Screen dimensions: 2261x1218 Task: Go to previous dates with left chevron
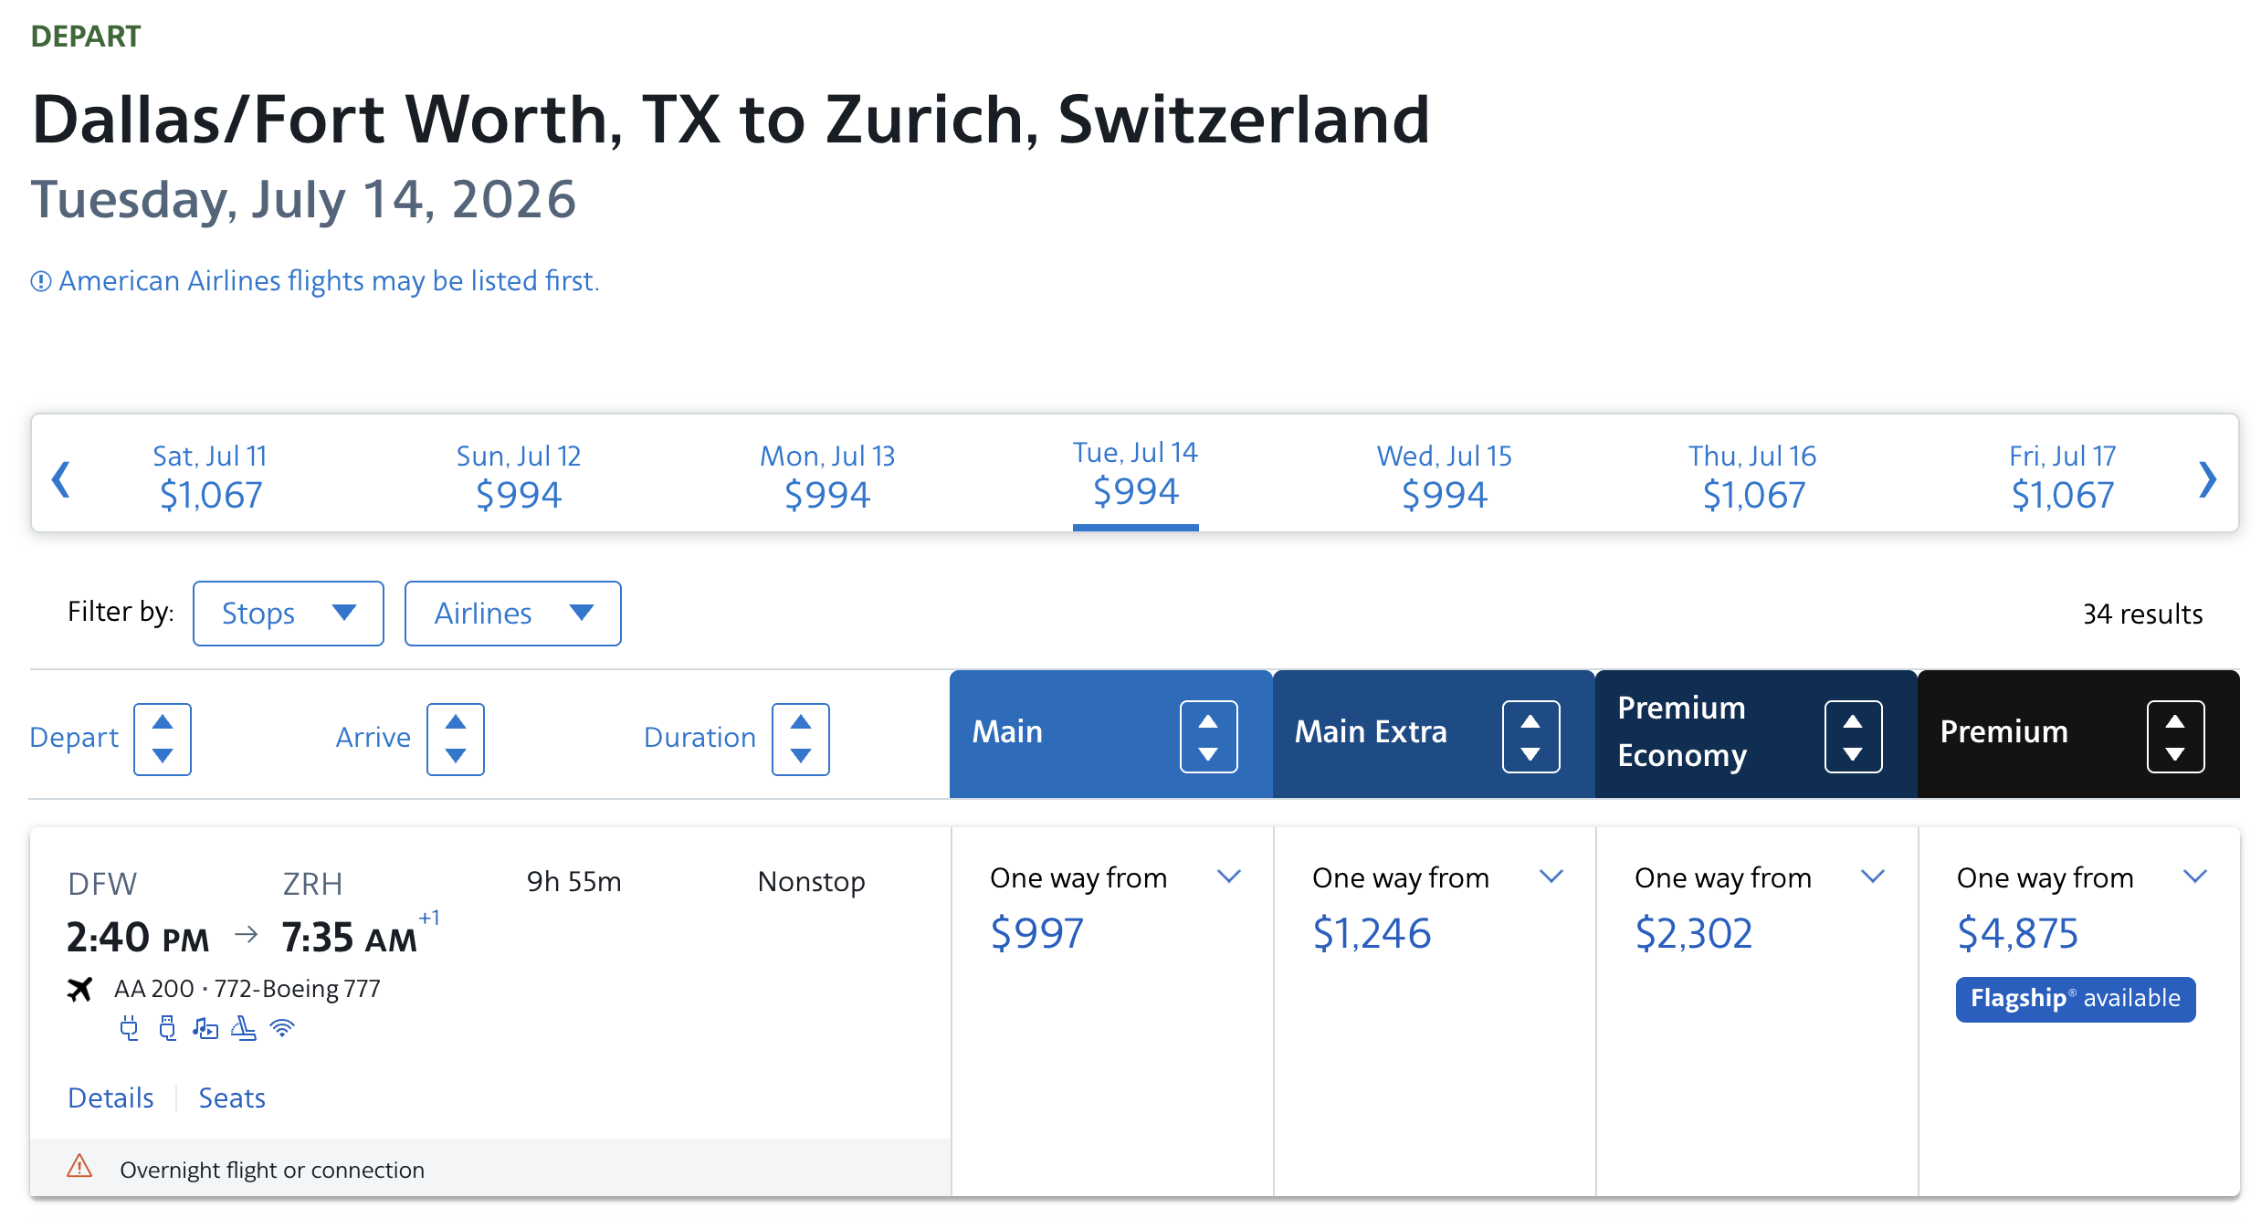[x=61, y=479]
